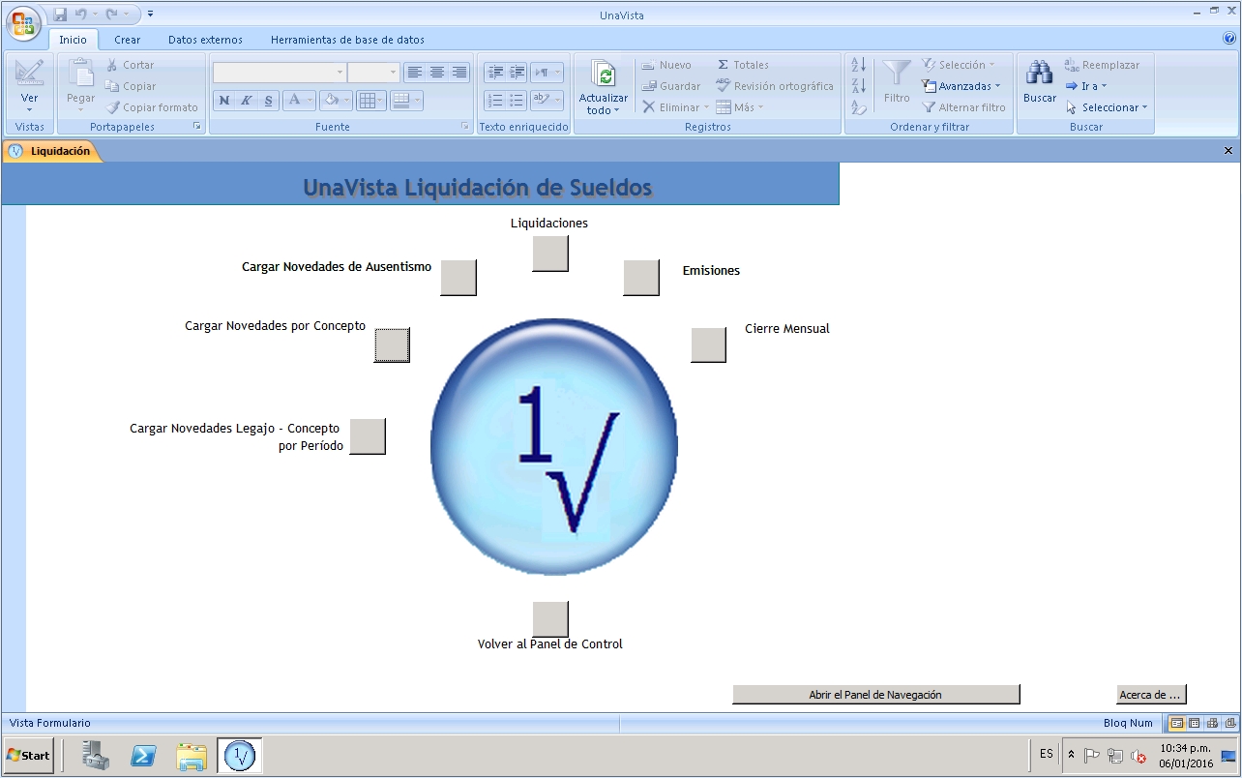
Task: Launch PowerShell from the taskbar
Action: [144, 756]
